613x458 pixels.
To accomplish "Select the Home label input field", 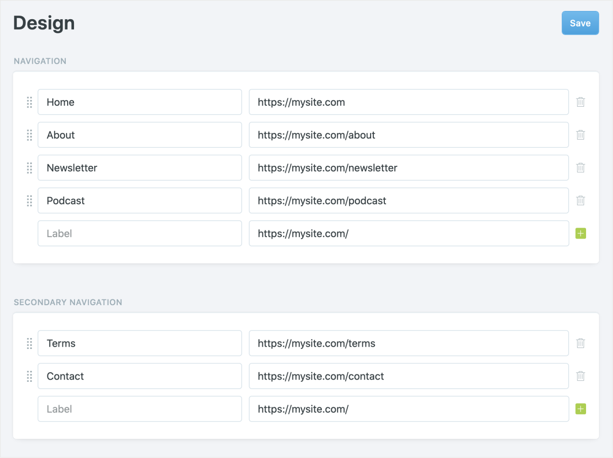I will coord(139,102).
